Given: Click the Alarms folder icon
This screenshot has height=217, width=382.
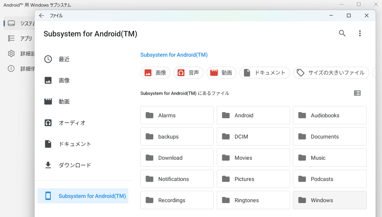Looking at the screenshot, I should coord(149,115).
